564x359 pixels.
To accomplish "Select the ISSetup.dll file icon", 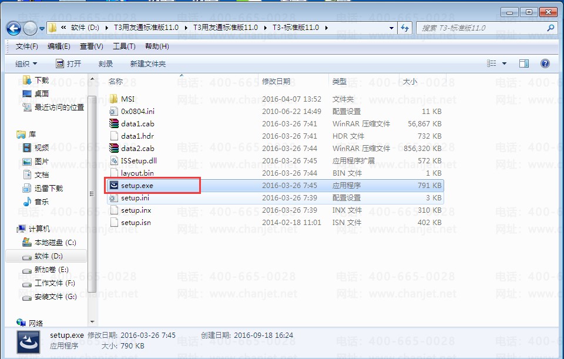I will pyautogui.click(x=113, y=160).
